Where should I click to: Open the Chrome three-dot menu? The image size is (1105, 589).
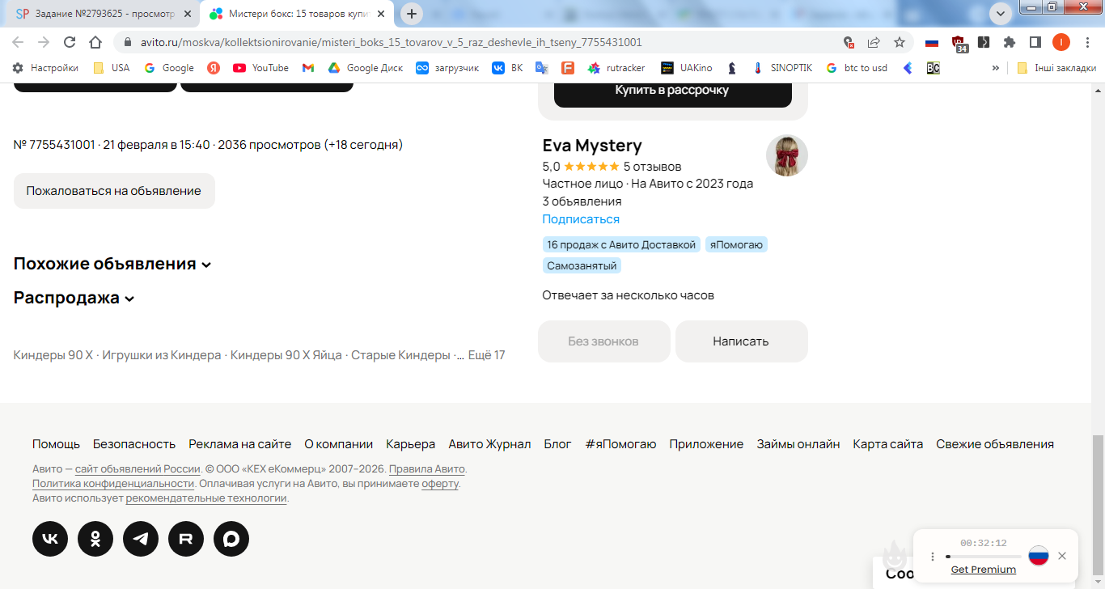(1087, 42)
